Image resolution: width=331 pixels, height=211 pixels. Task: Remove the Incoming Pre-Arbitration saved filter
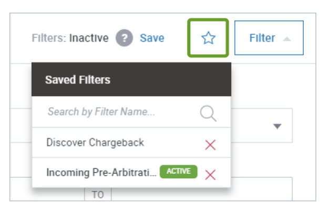(x=210, y=174)
